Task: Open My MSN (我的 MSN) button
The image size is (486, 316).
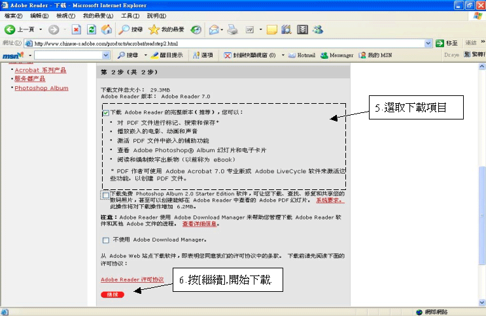Action: [x=375, y=55]
